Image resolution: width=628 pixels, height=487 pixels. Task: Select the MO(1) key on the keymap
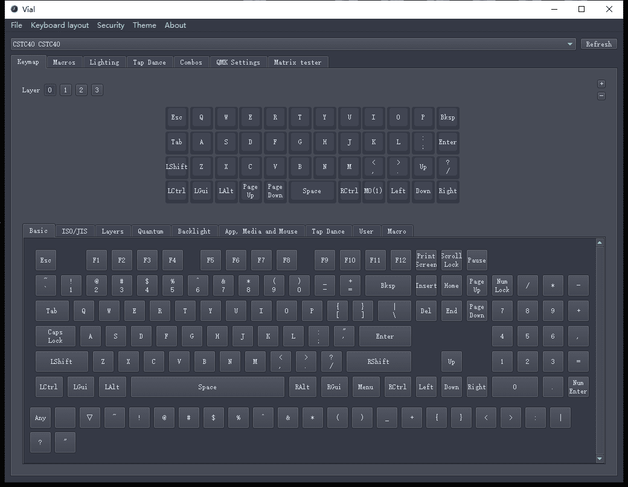373,191
